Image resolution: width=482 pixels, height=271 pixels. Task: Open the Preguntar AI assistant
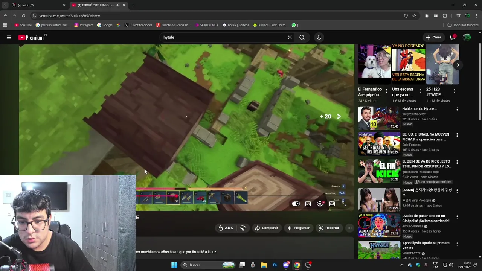click(x=298, y=228)
